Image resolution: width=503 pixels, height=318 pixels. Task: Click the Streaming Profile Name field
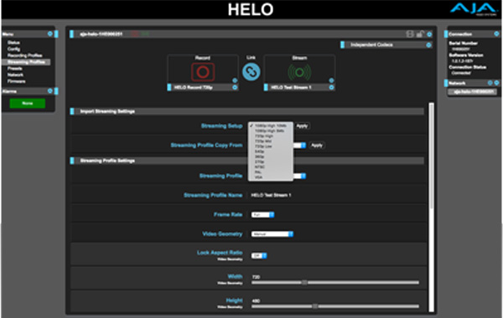click(271, 195)
